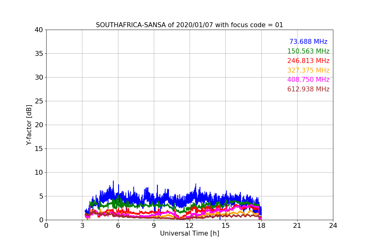Click the x-axis tick label 24
The image size is (370, 247).
click(x=333, y=226)
